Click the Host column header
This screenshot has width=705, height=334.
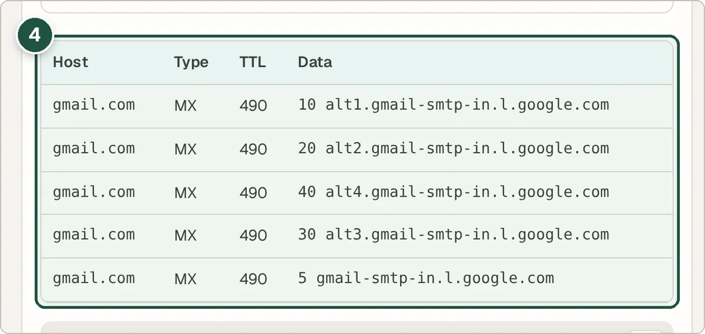[70, 62]
